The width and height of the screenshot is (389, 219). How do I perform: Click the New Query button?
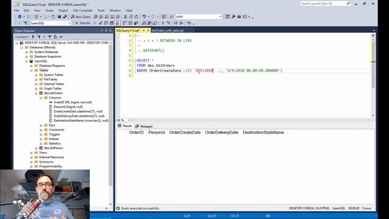81,16
